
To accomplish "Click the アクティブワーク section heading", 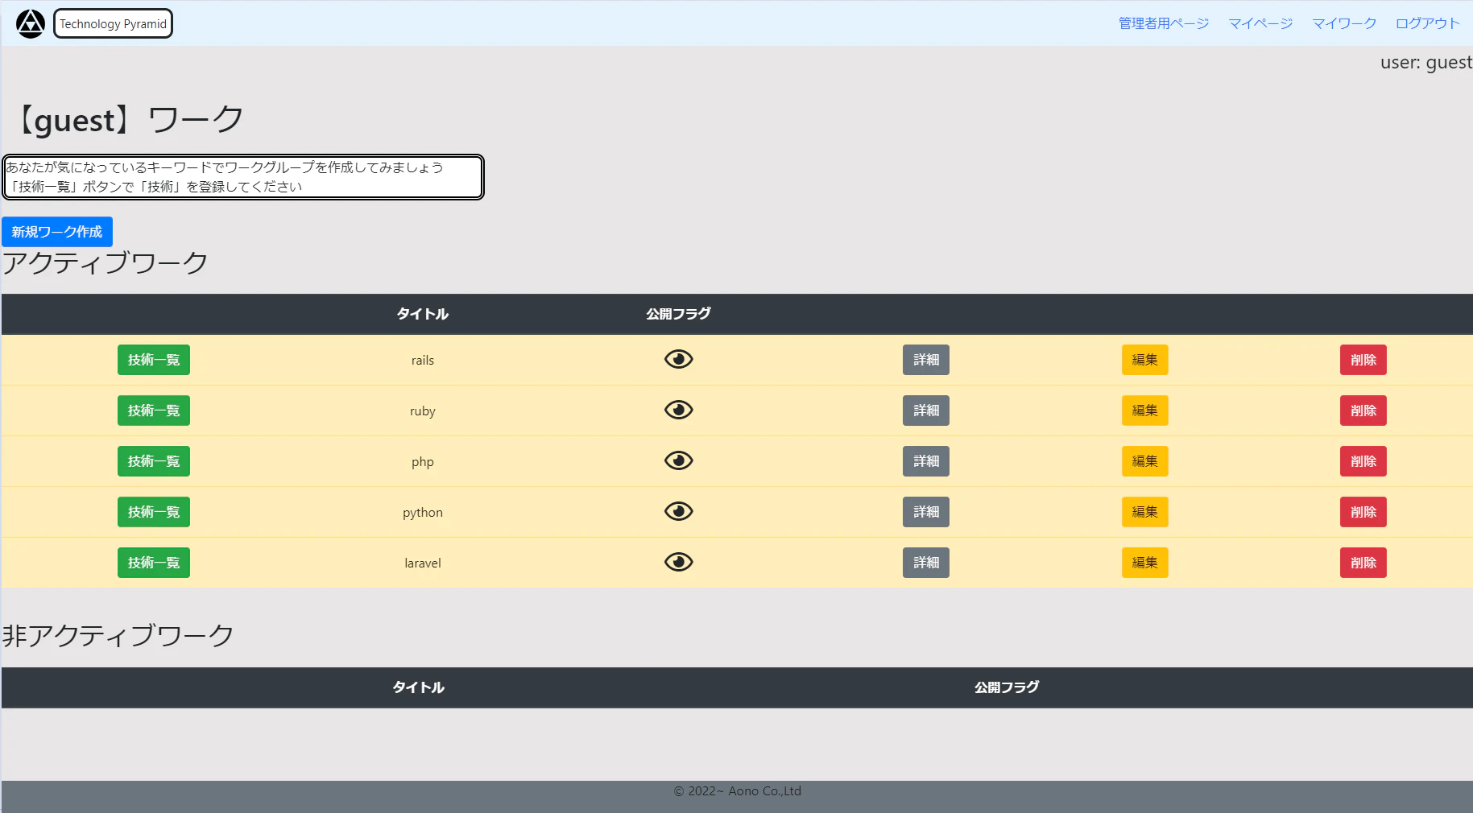I will coord(106,263).
